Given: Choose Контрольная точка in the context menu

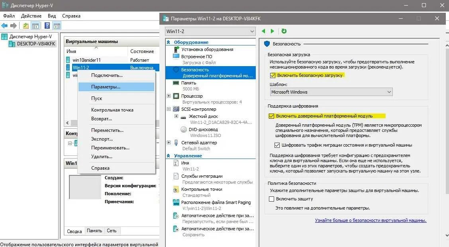Looking at the screenshot, I should [x=116, y=110].
